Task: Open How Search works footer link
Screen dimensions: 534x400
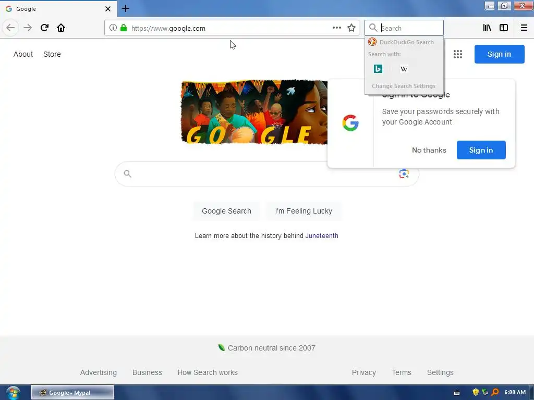Action: (x=208, y=372)
